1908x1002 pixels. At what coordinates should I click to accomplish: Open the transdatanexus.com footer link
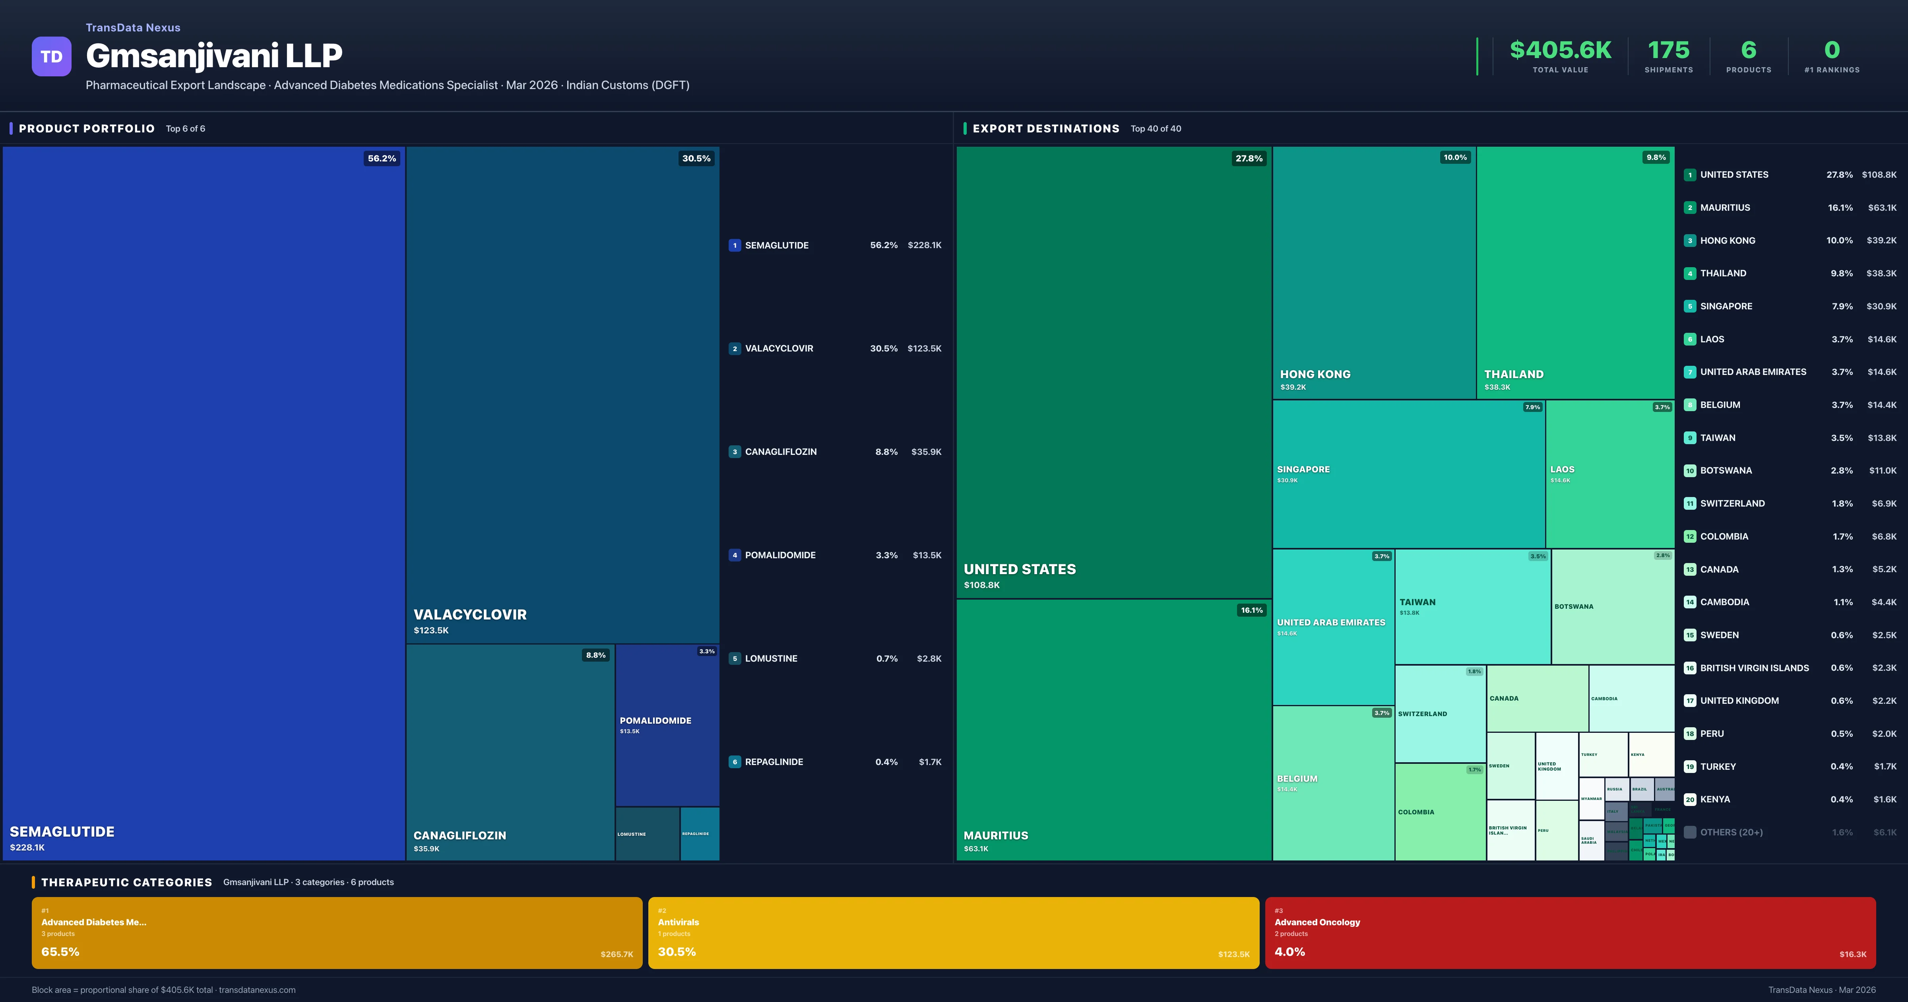258,989
